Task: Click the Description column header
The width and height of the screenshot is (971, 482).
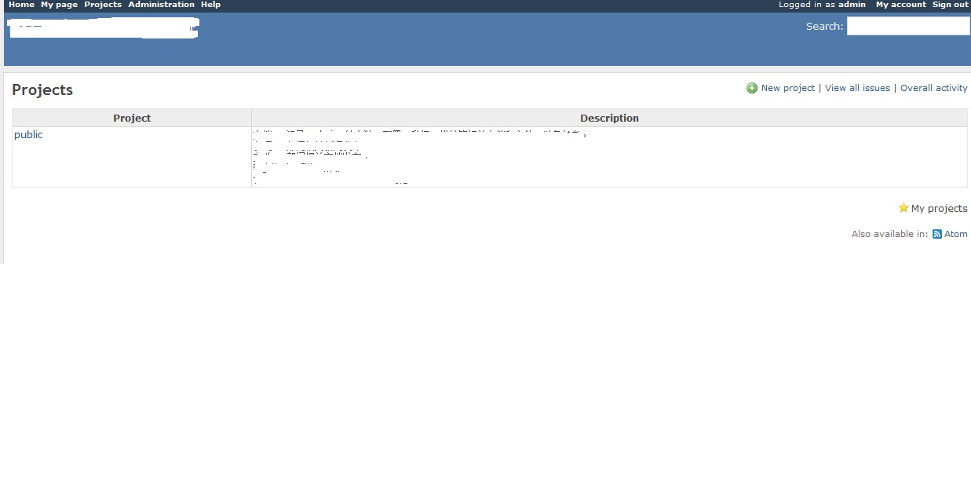Action: (x=609, y=118)
